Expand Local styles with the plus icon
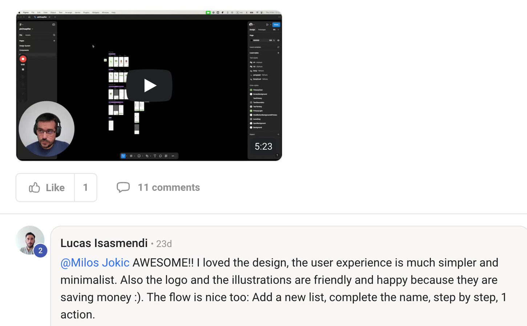 [278, 53]
